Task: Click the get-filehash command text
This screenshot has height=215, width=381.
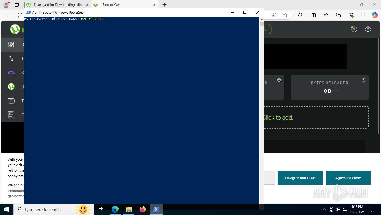Action: pos(93,19)
